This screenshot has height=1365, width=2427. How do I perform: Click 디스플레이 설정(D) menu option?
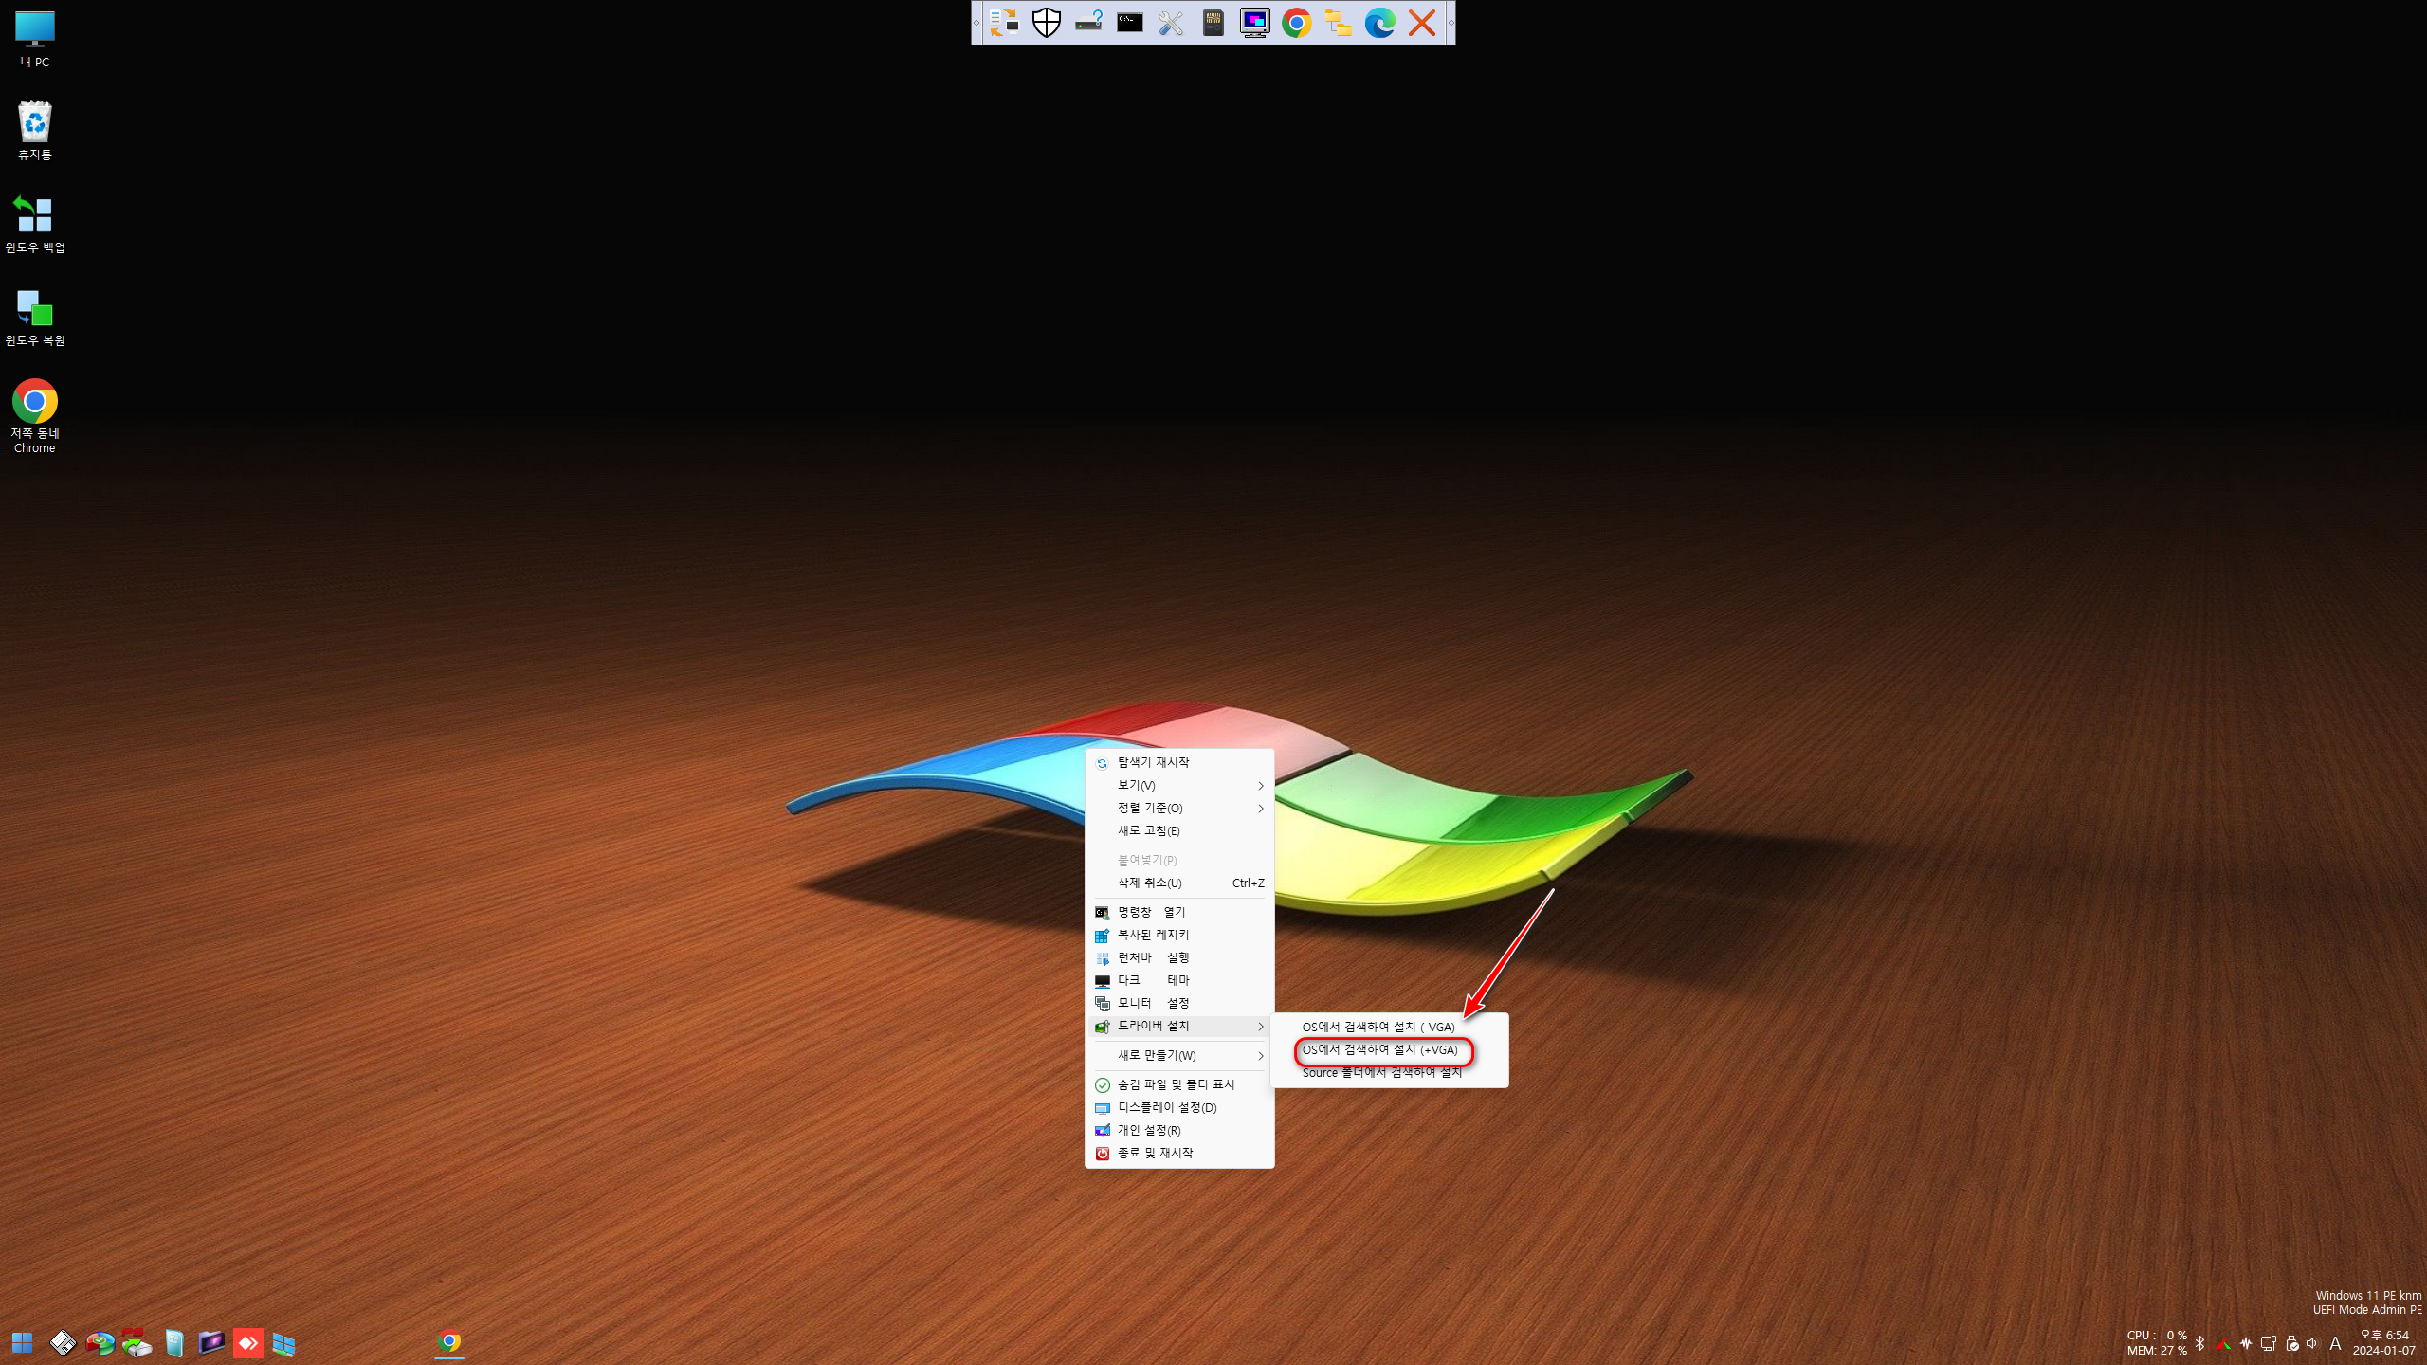pos(1167,1106)
